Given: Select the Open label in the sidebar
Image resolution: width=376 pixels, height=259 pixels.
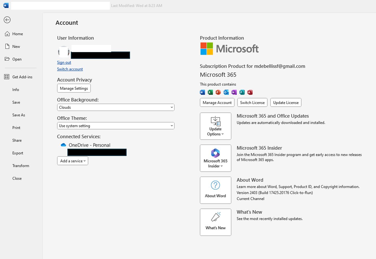Looking at the screenshot, I should pos(17,59).
